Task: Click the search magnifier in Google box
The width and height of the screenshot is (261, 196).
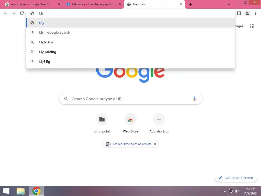Action: click(x=66, y=99)
